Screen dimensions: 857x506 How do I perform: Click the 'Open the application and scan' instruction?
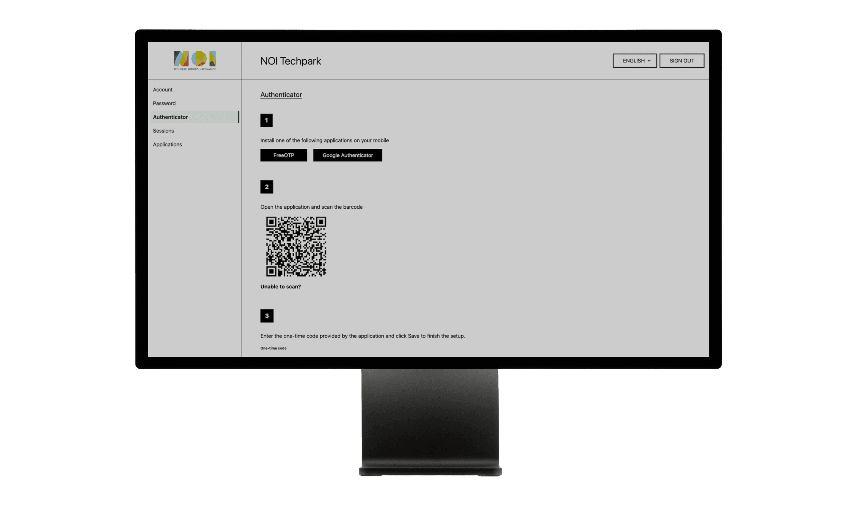pos(311,207)
